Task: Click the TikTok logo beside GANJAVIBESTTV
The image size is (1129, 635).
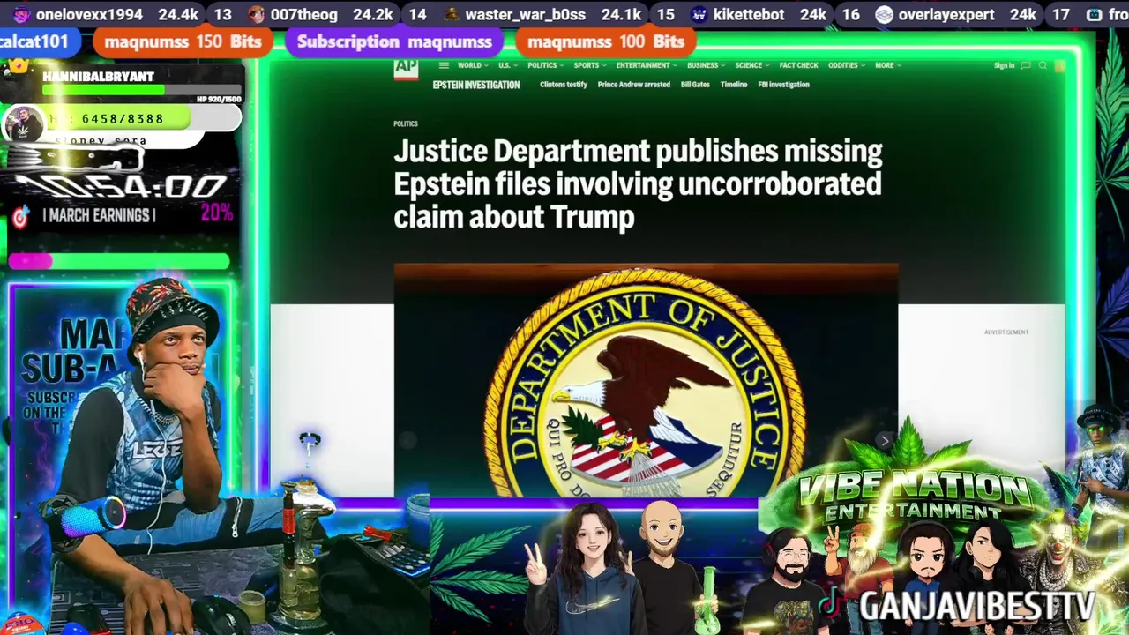Action: pos(829,603)
